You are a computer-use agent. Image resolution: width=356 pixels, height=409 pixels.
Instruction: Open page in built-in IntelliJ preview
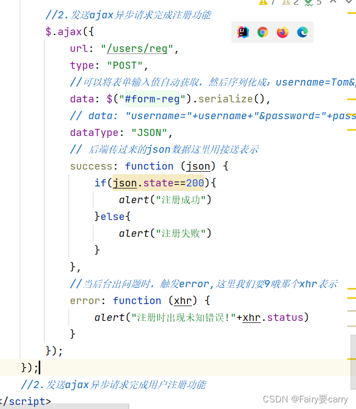[x=243, y=33]
